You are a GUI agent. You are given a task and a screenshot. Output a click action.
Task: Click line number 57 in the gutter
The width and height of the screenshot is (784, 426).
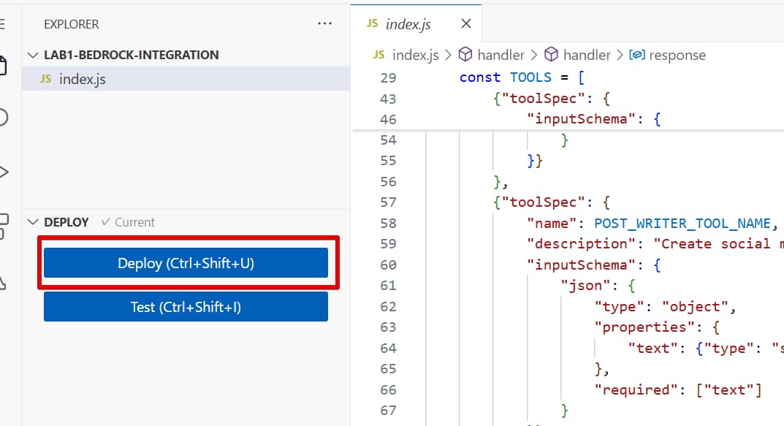(x=389, y=202)
